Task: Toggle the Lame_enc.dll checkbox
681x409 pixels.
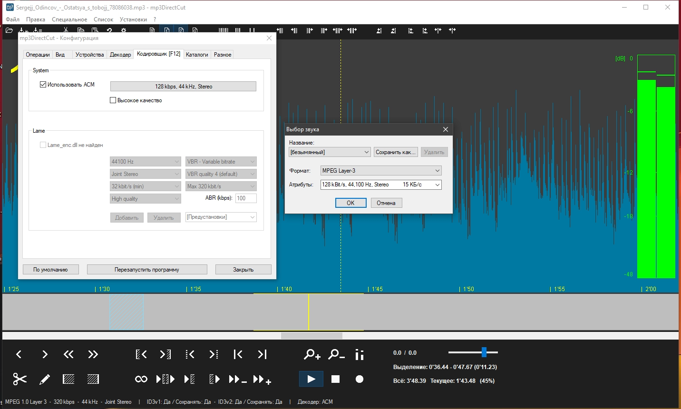Action: (x=43, y=145)
